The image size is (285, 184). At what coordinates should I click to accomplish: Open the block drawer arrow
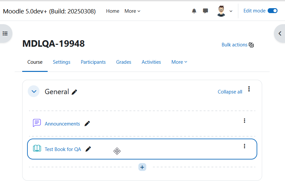click(280, 33)
